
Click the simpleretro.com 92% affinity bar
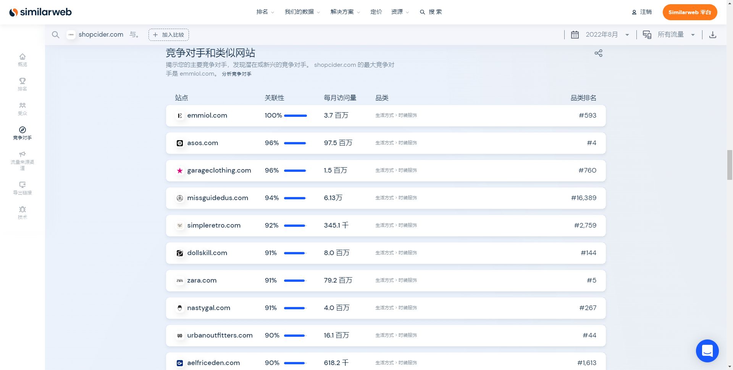tap(295, 226)
